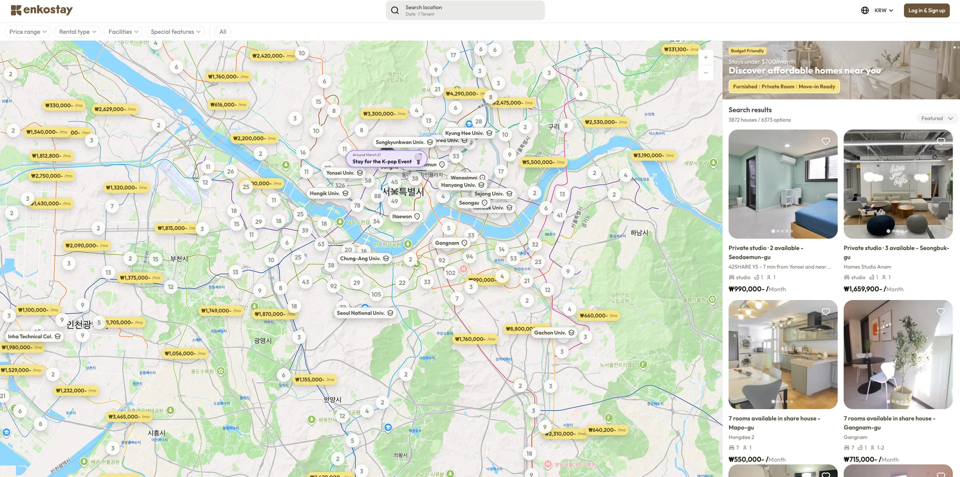960x477 pixels.
Task: Click the enkostay logo in the top left
Action: tap(42, 9)
